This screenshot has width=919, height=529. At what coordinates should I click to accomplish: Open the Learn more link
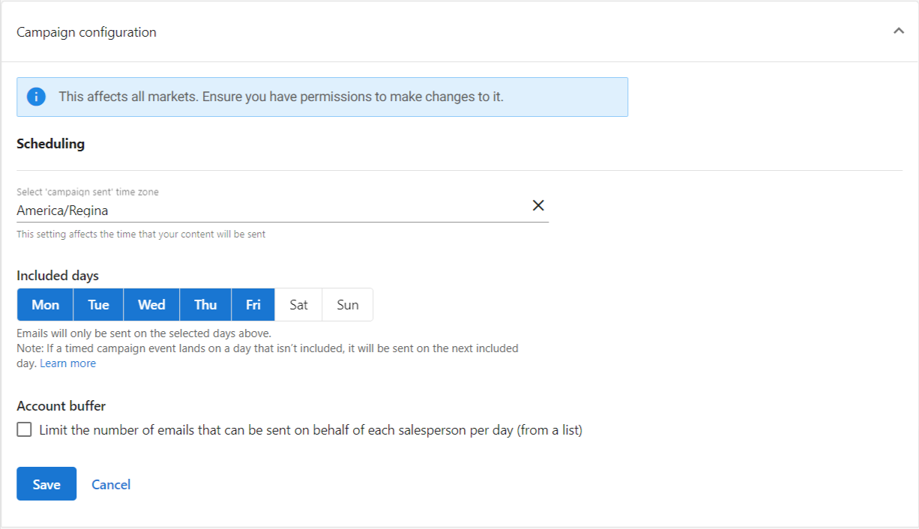67,363
